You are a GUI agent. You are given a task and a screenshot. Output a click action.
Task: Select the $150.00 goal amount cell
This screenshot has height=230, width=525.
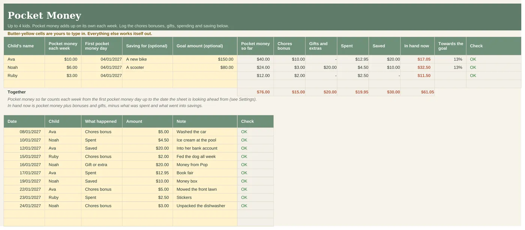click(205, 59)
